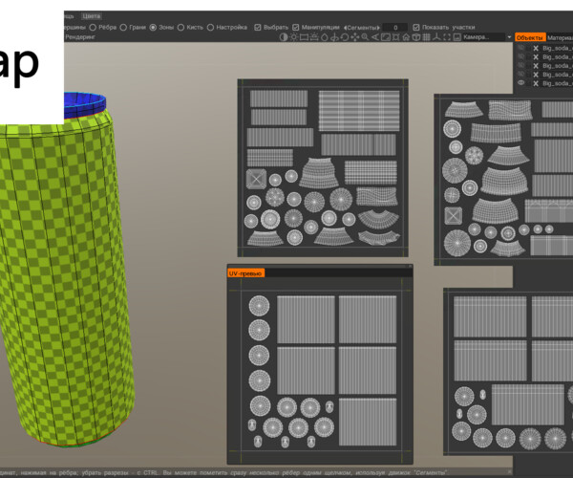Select the Грани radio button
Image resolution: width=573 pixels, height=478 pixels.
click(x=123, y=28)
